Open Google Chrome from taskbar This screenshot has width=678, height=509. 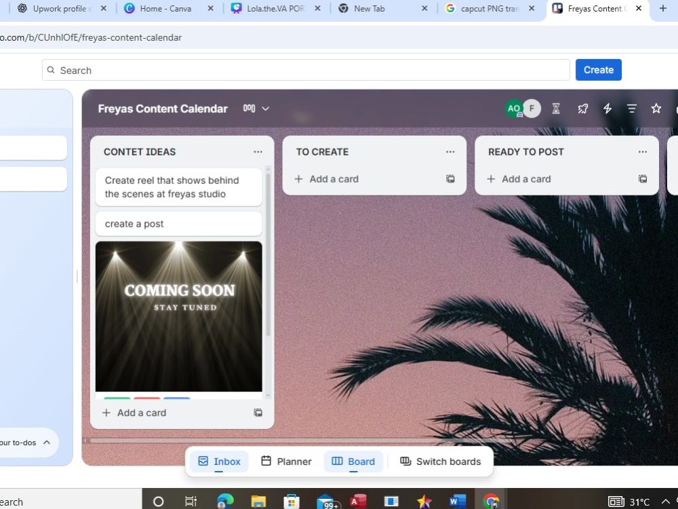491,502
